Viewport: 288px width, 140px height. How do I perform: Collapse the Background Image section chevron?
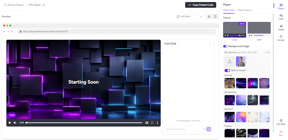269,46
